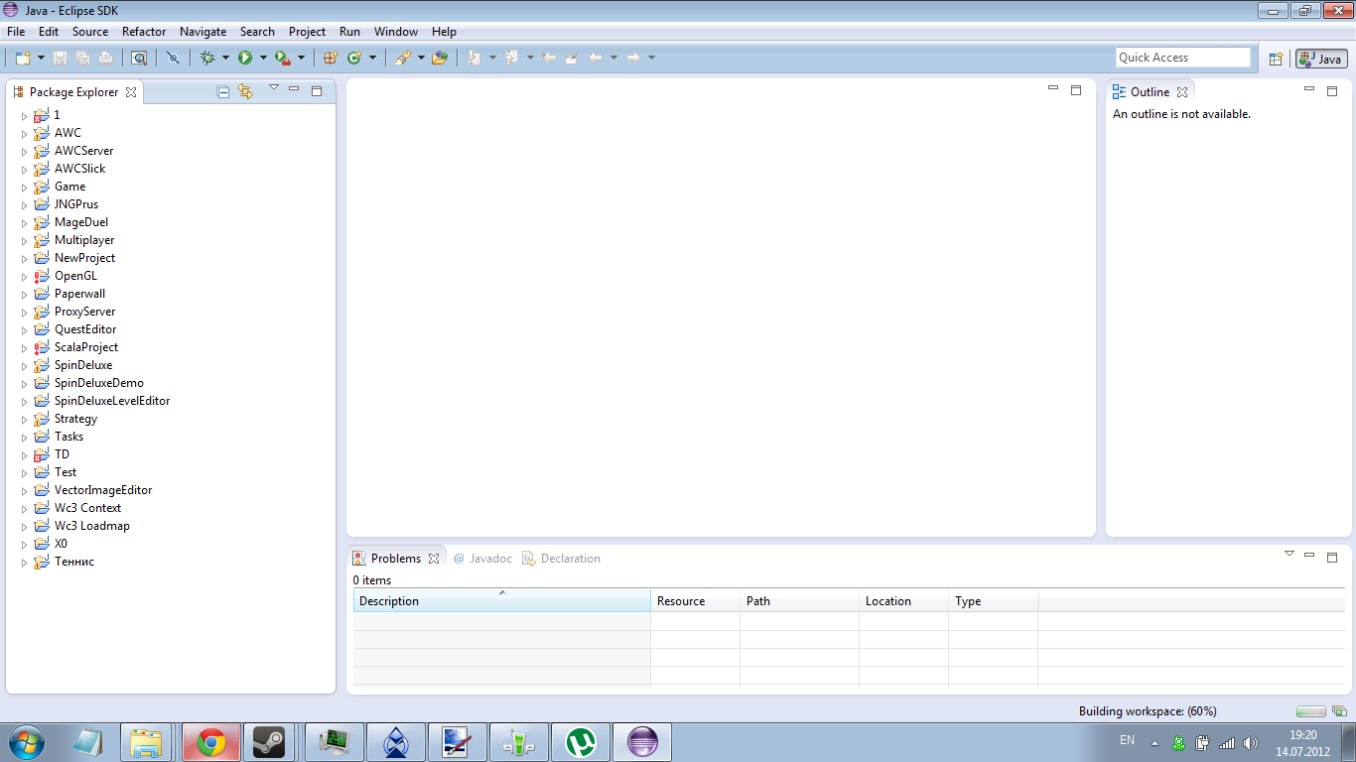Image resolution: width=1356 pixels, height=762 pixels.
Task: Expand the OpenGL project arrow
Action: [x=25, y=277]
